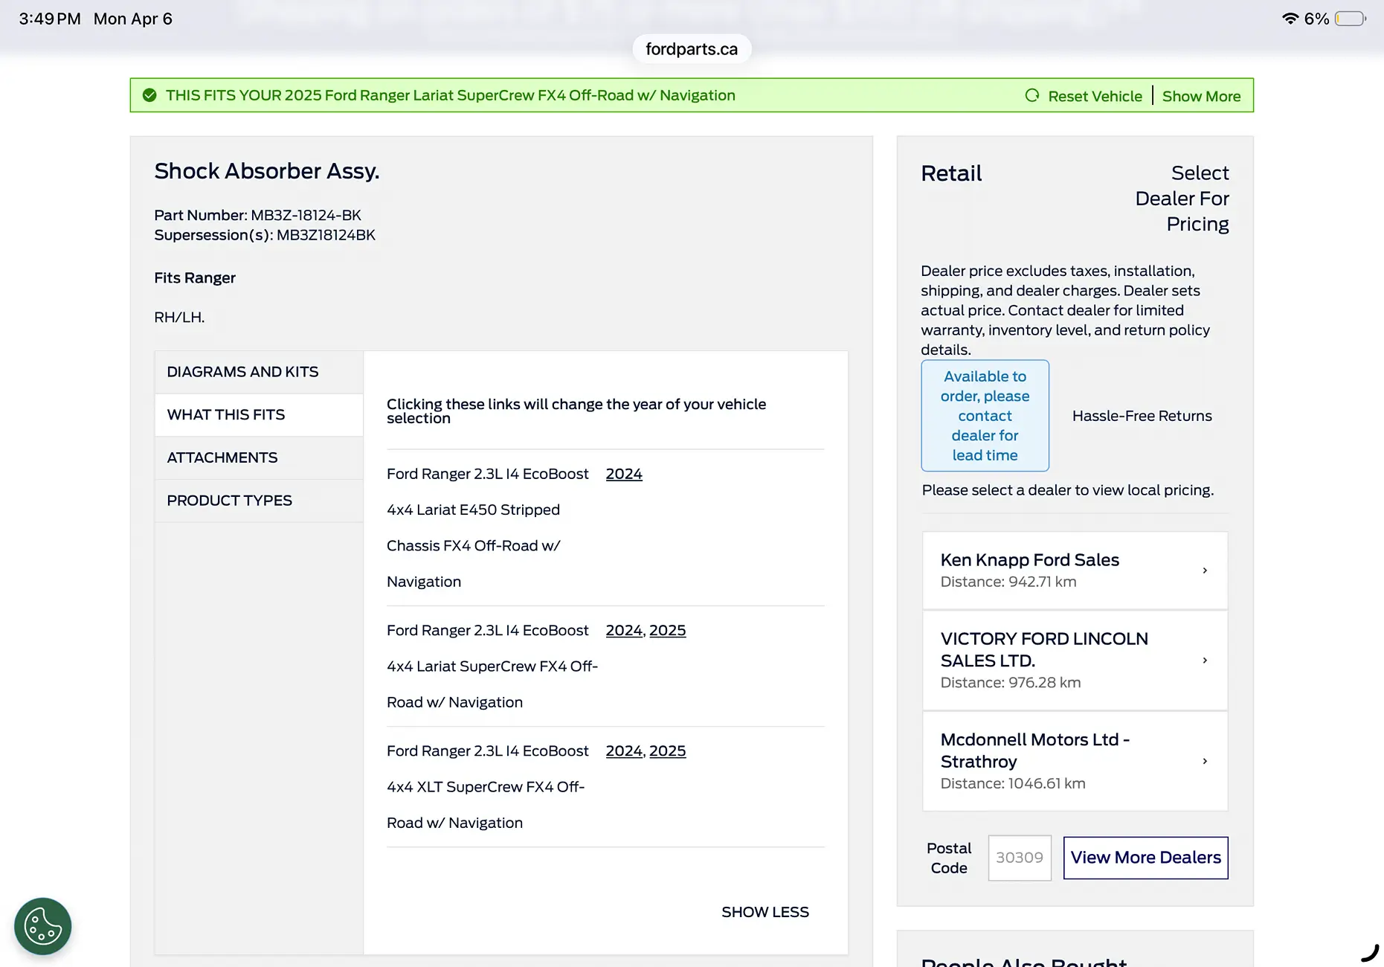Screen dimensions: 1384x967
Task: Click the RH/LH. text
Action: 179,317
